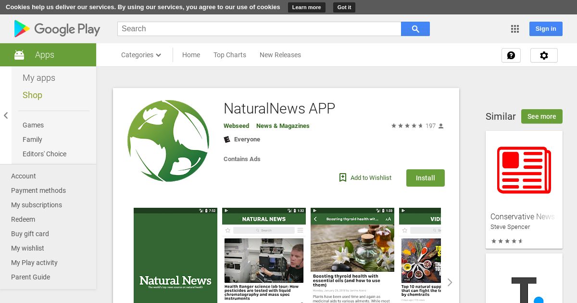Open the Top Charts tab
The height and width of the screenshot is (303, 577).
(x=230, y=55)
